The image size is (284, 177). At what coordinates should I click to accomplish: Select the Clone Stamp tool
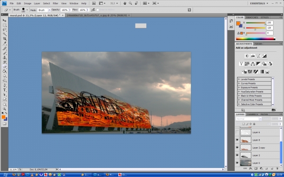point(4,58)
